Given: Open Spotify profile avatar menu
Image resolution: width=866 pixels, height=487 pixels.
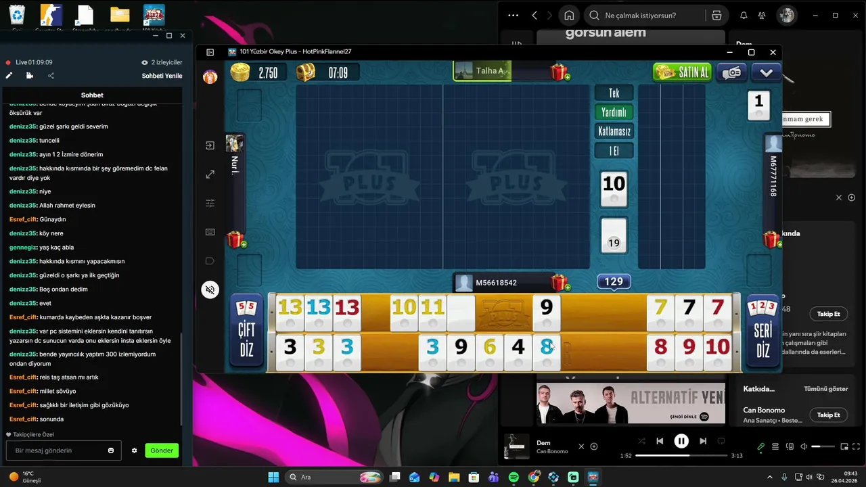Looking at the screenshot, I should point(786,16).
